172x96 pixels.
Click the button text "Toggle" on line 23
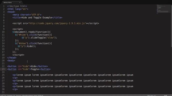tap(35, 69)
